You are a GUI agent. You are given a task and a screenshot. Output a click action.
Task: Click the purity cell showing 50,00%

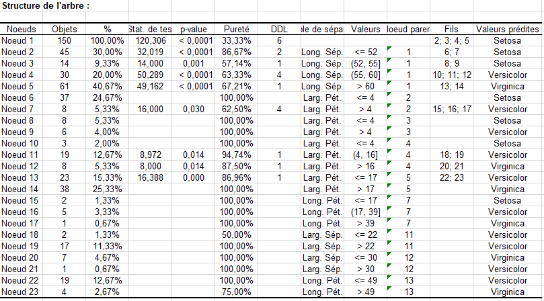(237, 234)
